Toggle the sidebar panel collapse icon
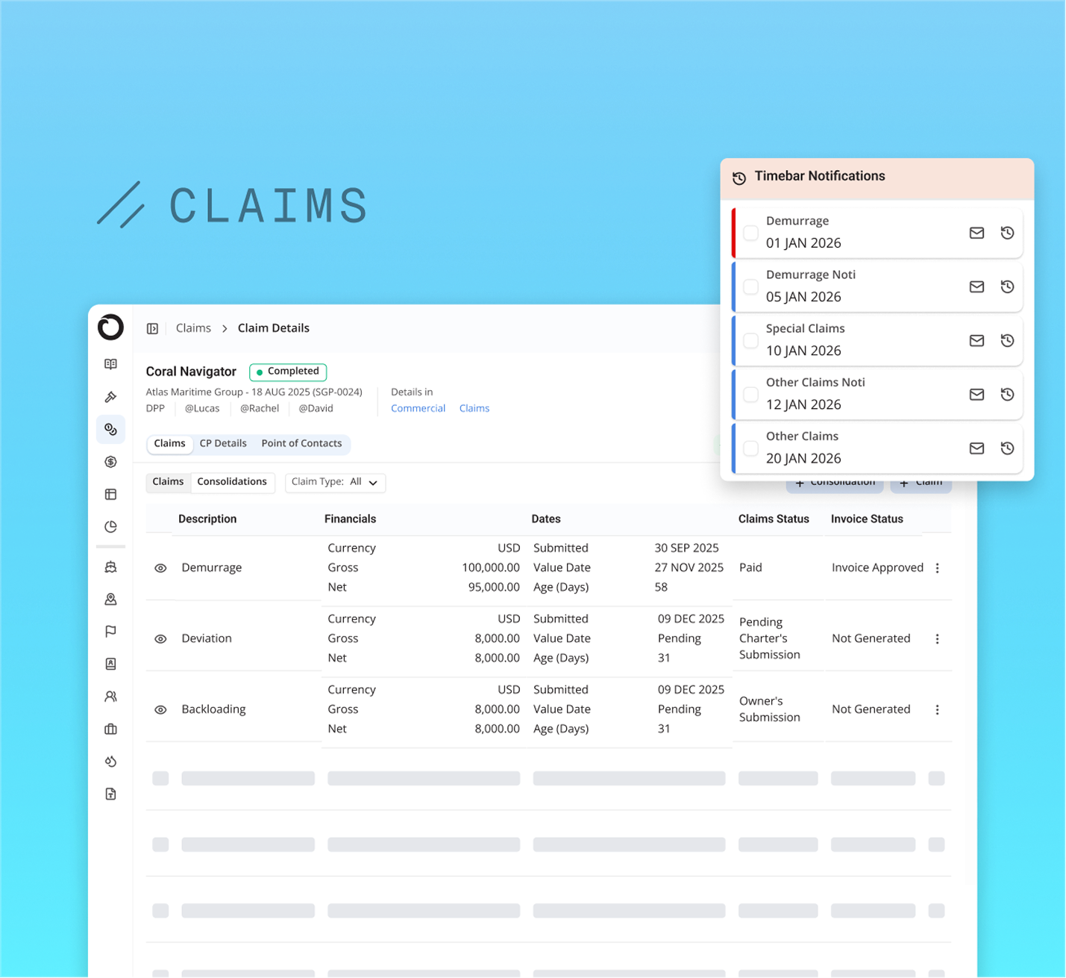1066x978 pixels. (152, 329)
